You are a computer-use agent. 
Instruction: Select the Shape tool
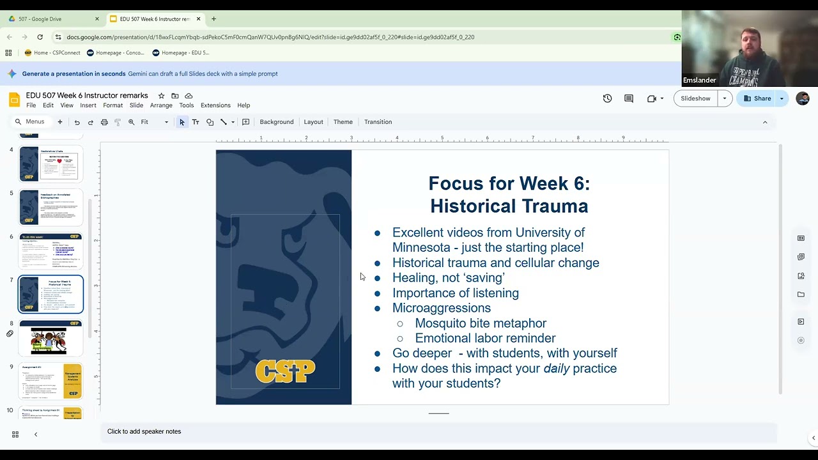(x=210, y=122)
